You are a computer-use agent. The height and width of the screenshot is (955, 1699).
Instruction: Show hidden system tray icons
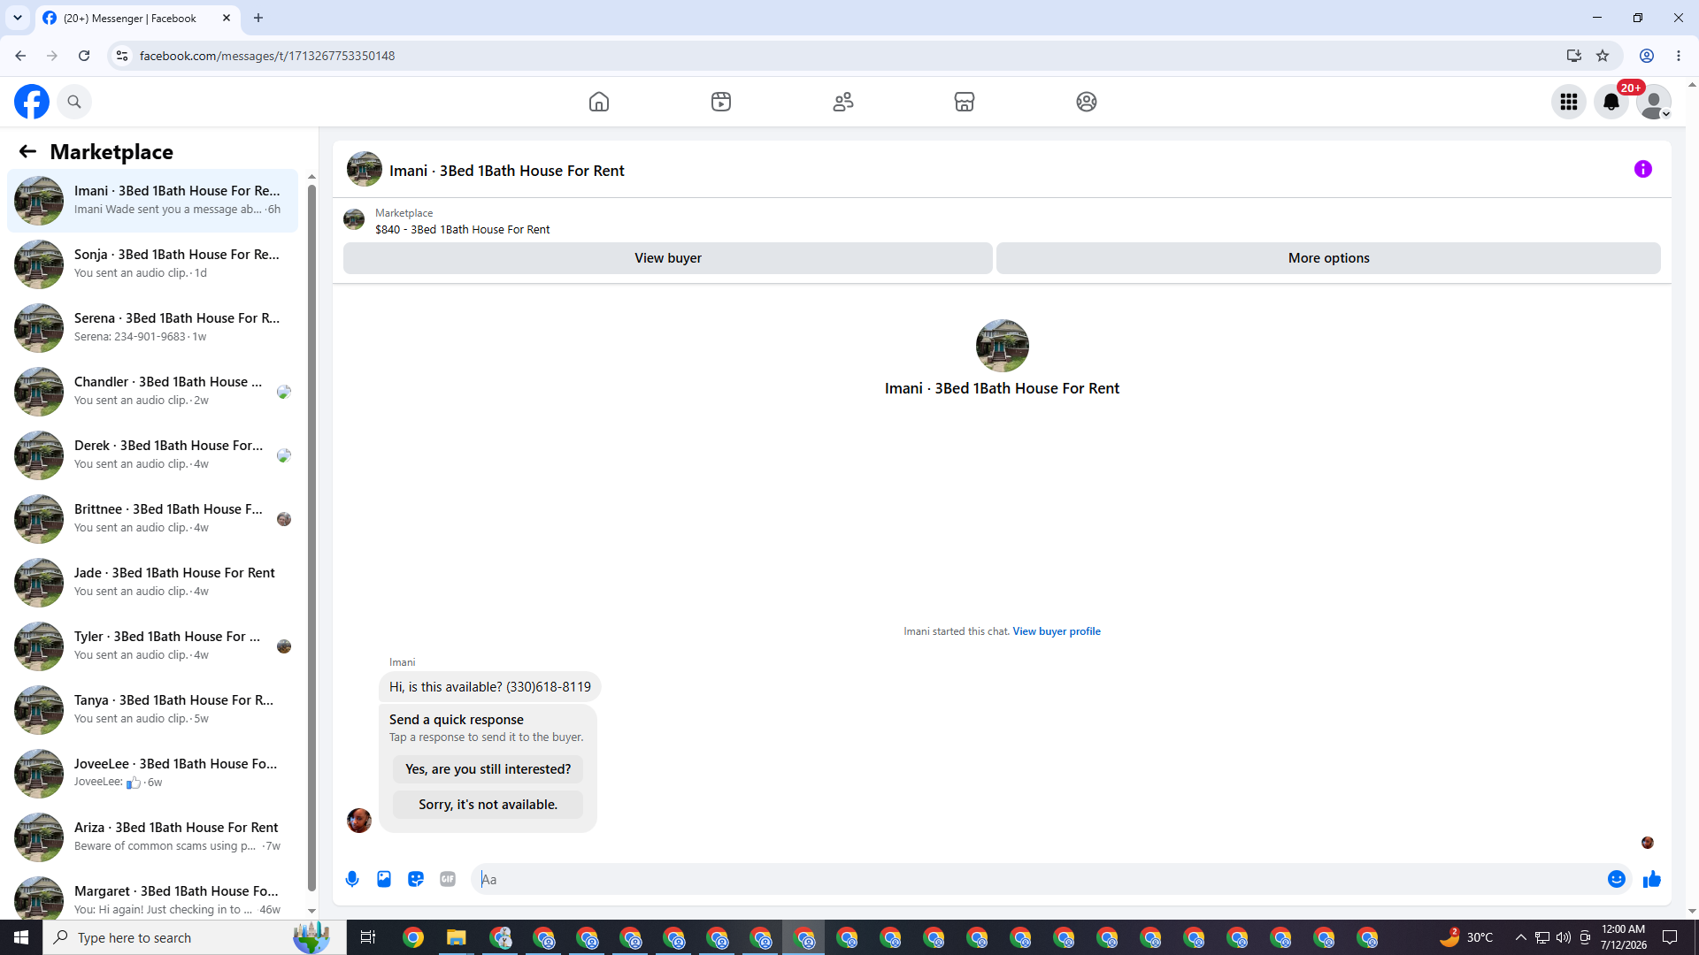[1520, 937]
